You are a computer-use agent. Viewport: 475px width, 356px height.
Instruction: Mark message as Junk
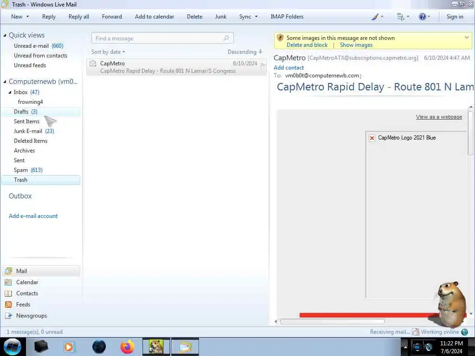[220, 17]
